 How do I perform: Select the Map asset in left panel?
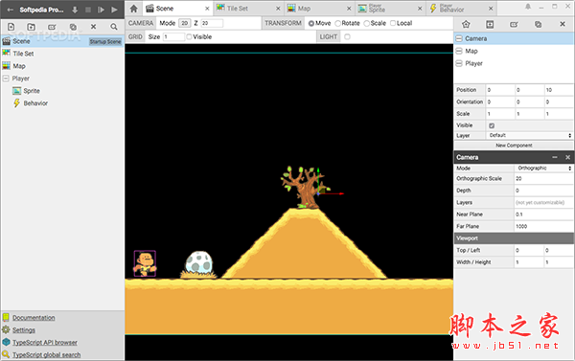[62, 66]
